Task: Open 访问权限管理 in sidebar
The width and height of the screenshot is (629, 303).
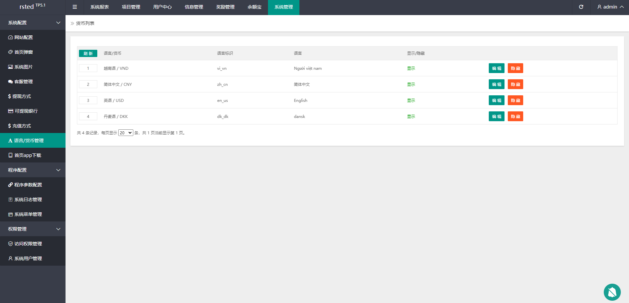Action: (x=28, y=244)
